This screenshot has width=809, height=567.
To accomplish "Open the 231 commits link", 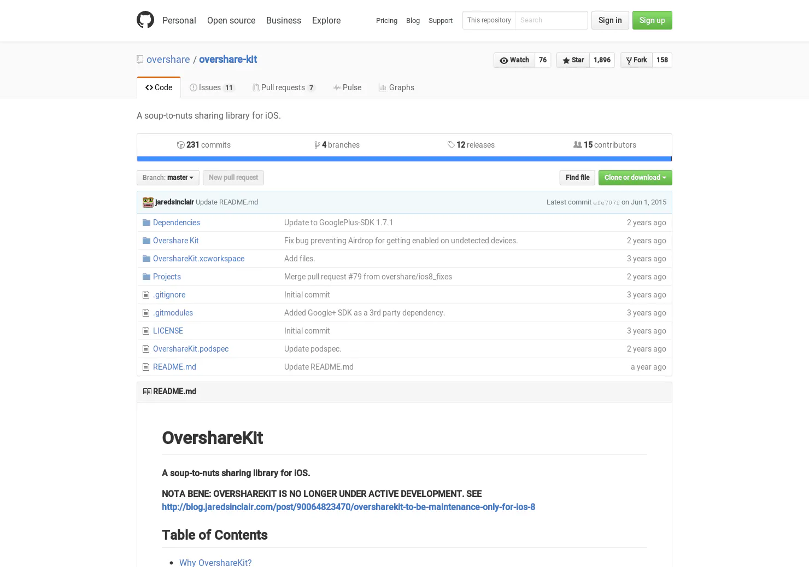I will [x=204, y=145].
